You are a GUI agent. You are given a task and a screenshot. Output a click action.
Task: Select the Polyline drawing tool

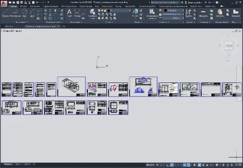(15, 13)
